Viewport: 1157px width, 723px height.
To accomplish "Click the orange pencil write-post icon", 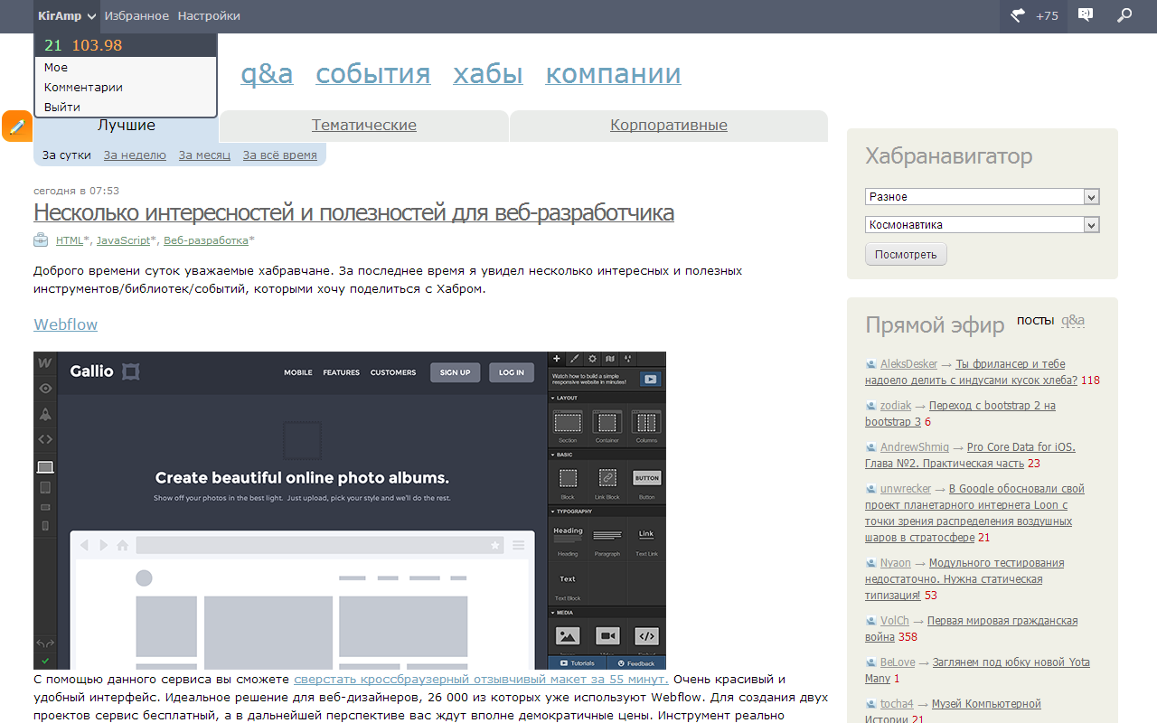I will pyautogui.click(x=16, y=127).
